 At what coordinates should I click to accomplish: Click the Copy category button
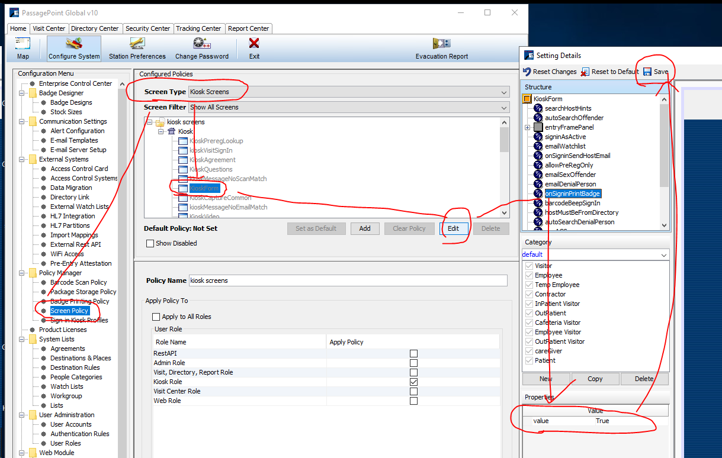click(595, 379)
